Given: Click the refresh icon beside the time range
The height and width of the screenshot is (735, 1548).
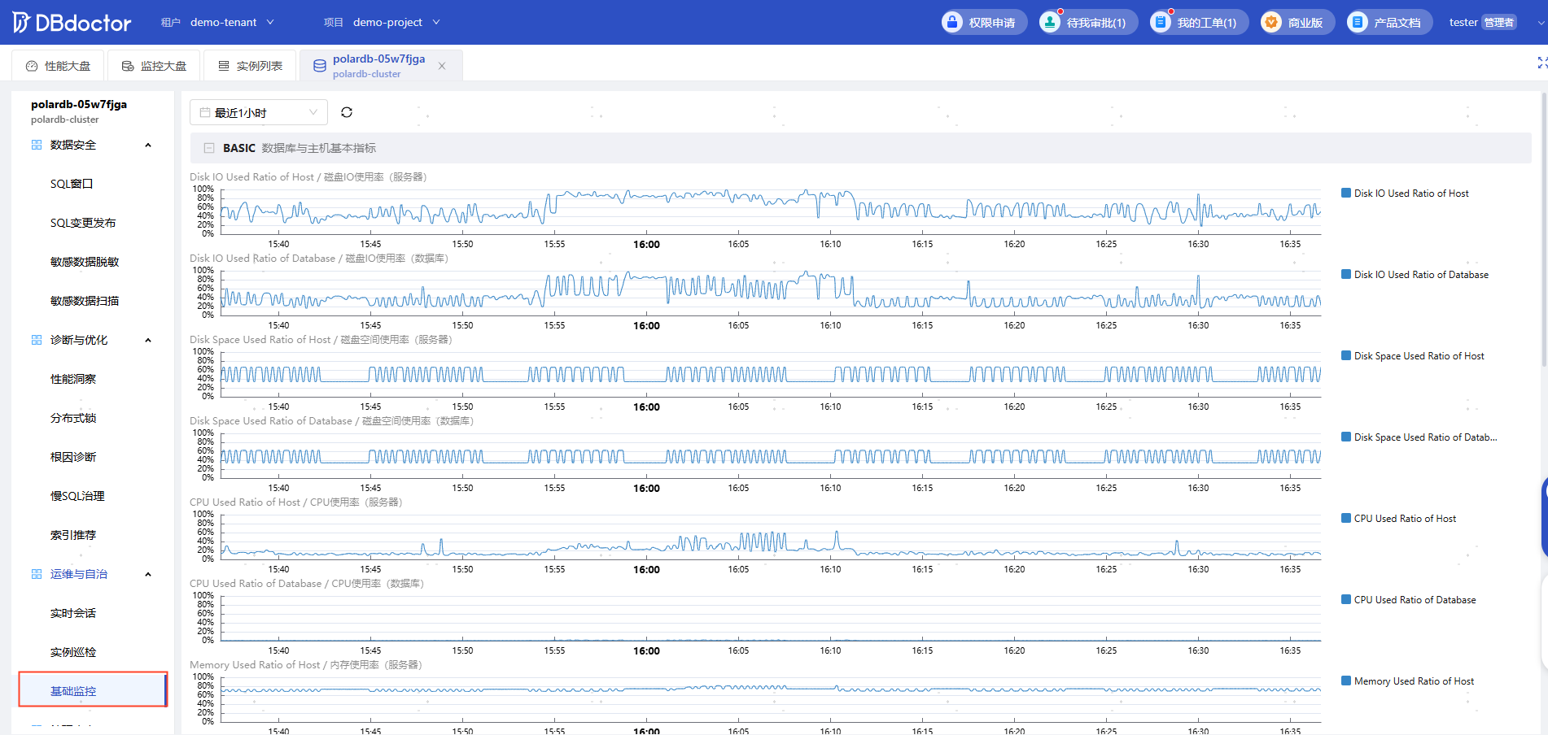Looking at the screenshot, I should [347, 112].
